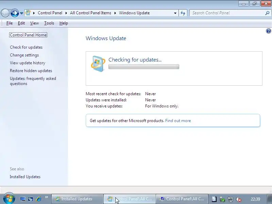
Task: Switch to active Control Panel\All C... taskbar button
Action: pyautogui.click(x=130, y=199)
